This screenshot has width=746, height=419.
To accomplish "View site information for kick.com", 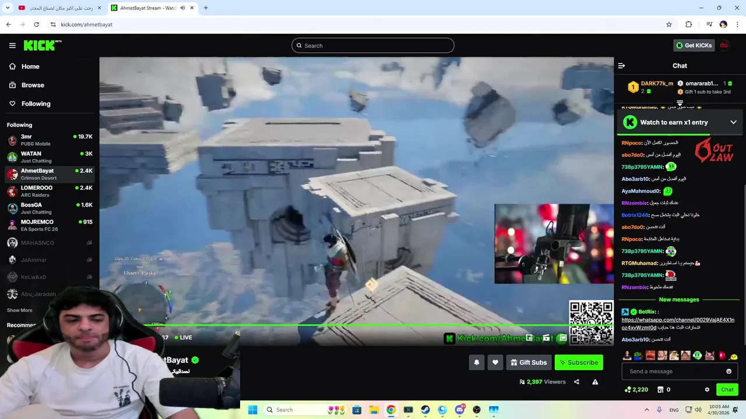I will pyautogui.click(x=53, y=24).
